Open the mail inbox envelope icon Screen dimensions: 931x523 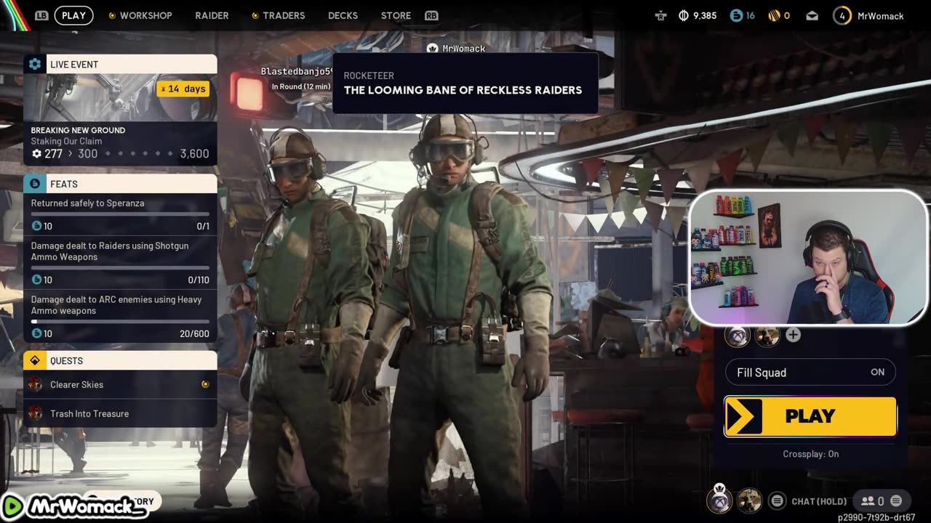pos(812,16)
